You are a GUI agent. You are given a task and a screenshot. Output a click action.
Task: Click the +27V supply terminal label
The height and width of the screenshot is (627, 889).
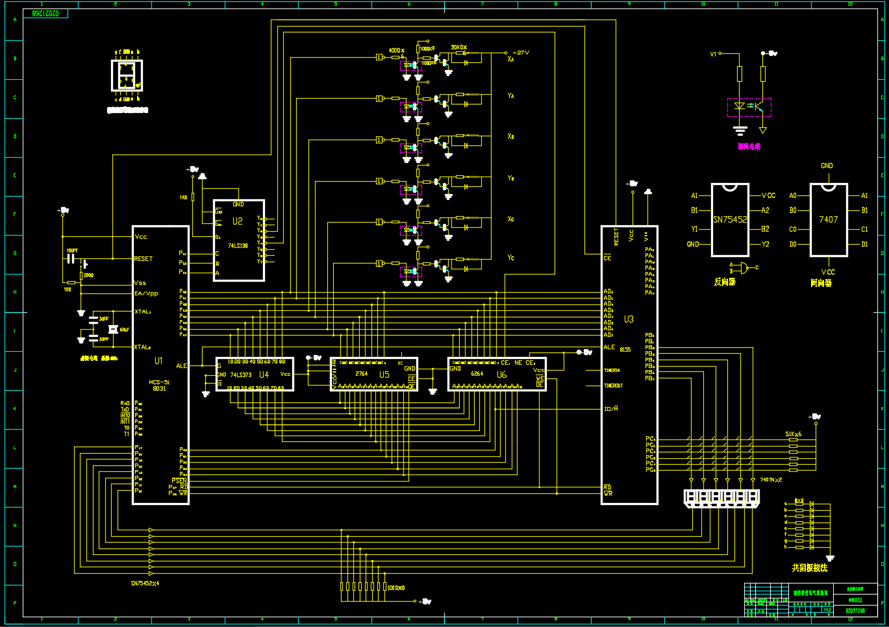tap(521, 53)
